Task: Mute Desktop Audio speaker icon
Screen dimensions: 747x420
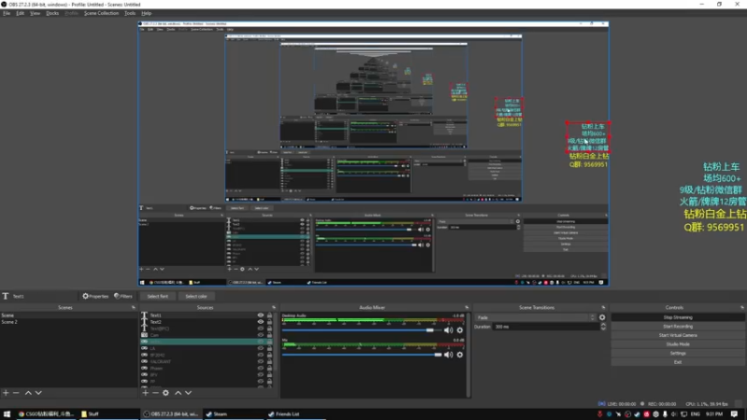Action: 448,330
